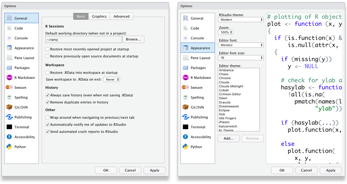Viewport: 347px width, 184px height.
Task: Select General icon in right Options window
Action: 186,18
